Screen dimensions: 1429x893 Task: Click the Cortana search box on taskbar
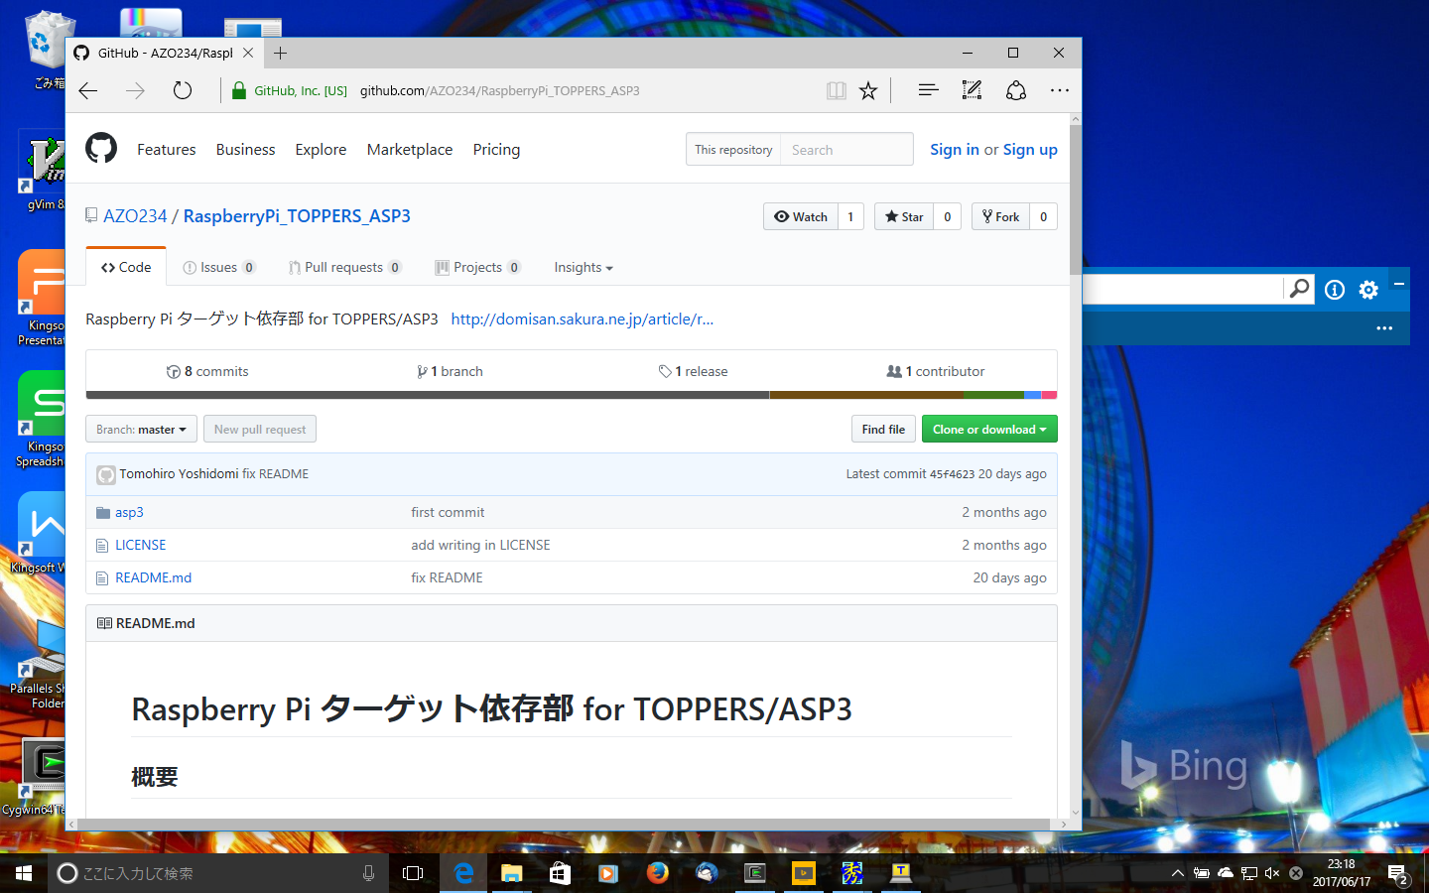[x=218, y=873]
